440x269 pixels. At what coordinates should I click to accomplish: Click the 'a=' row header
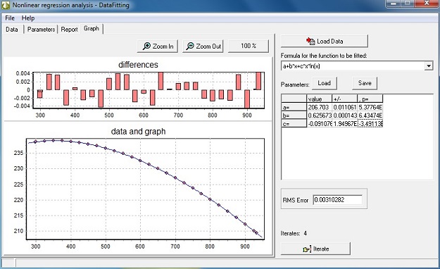click(294, 107)
